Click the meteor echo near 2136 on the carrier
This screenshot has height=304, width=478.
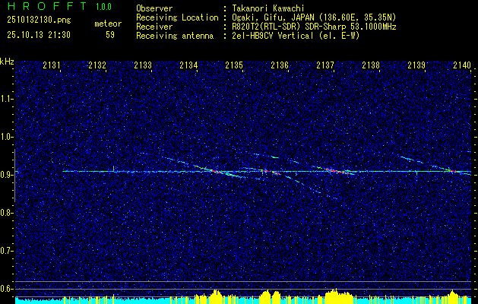coord(271,172)
